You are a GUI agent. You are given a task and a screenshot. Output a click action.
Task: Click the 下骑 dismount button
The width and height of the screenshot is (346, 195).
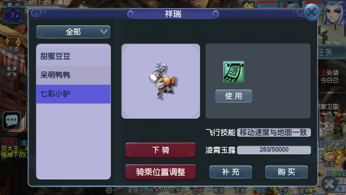161,150
